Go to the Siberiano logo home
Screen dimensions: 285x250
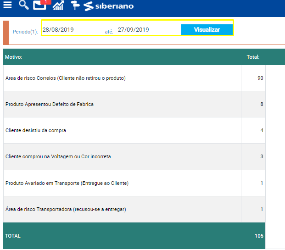coord(108,6)
